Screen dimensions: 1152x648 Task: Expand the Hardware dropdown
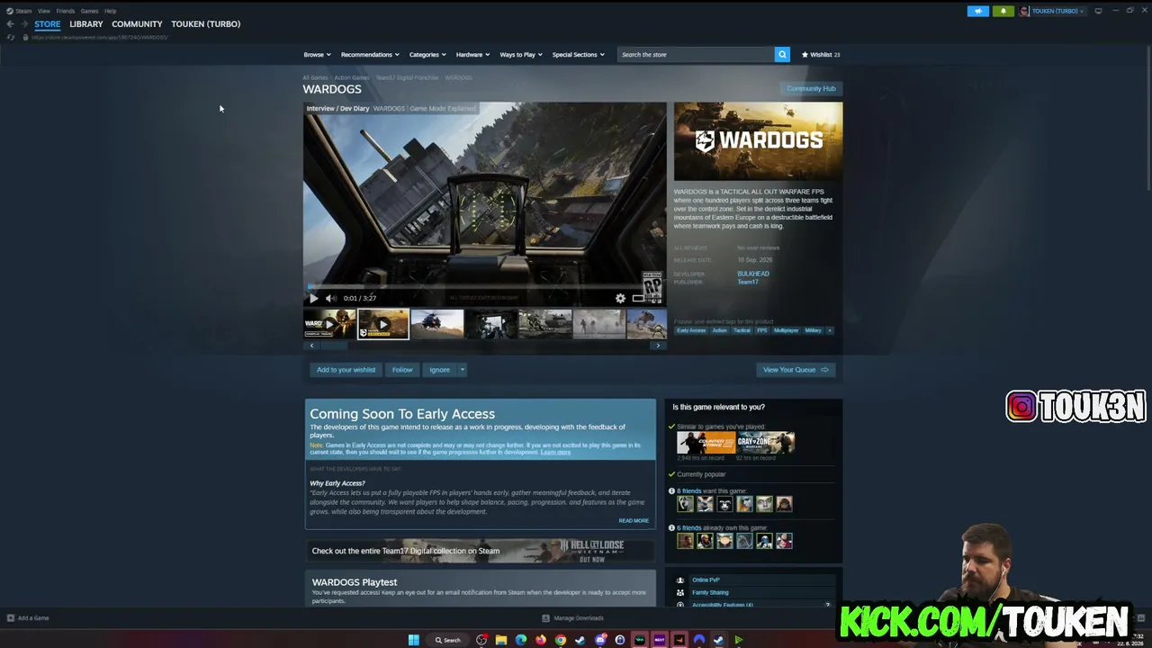click(x=472, y=55)
